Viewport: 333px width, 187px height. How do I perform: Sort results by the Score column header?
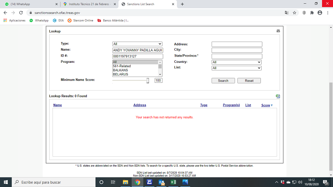[266, 105]
